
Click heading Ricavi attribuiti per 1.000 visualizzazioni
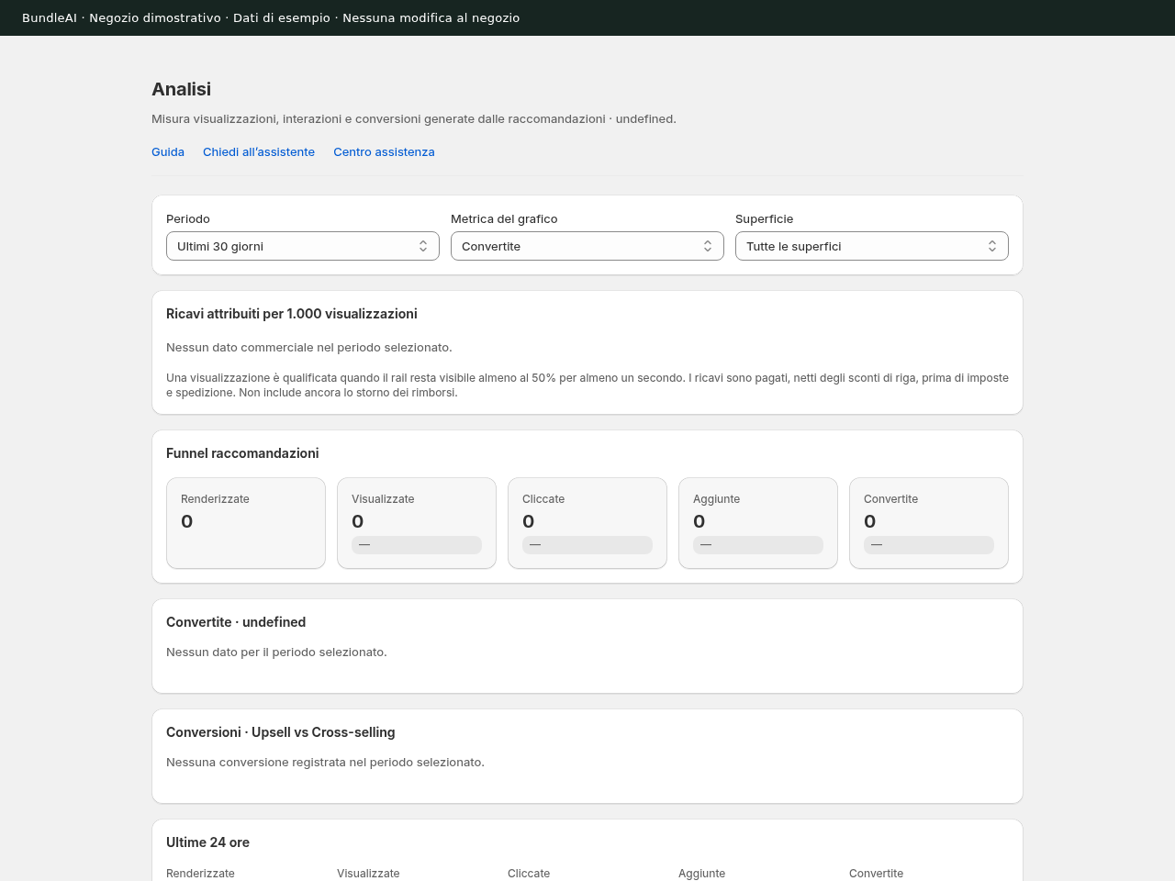click(292, 314)
